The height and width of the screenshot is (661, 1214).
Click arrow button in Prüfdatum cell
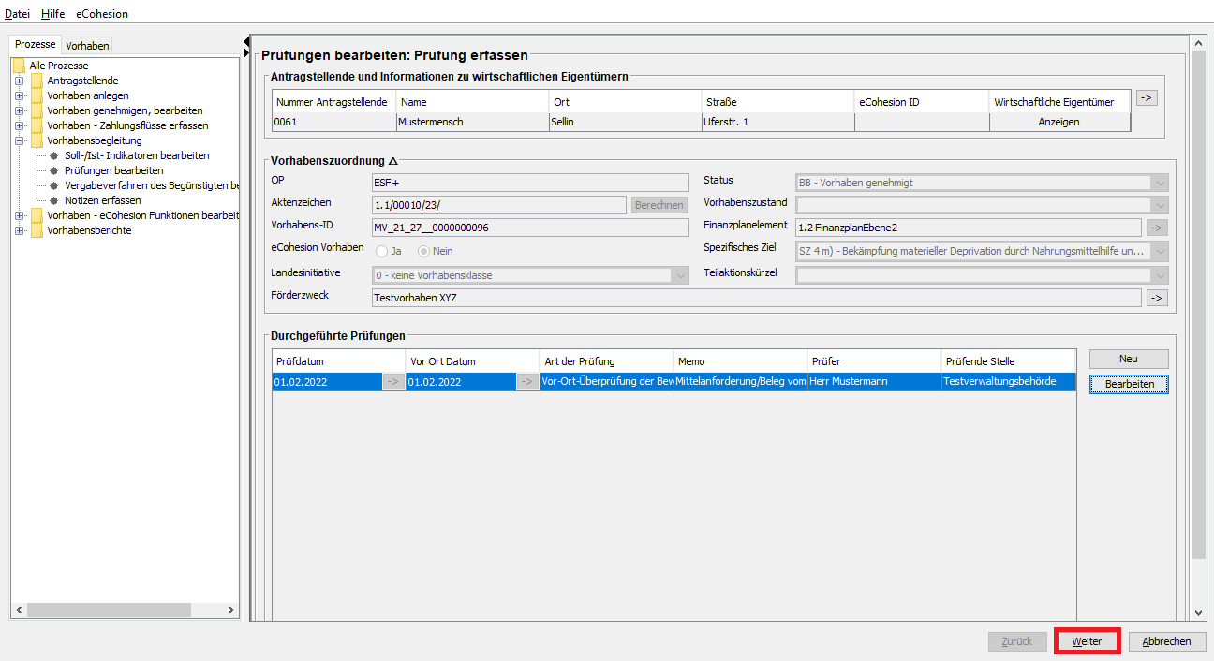tap(393, 382)
